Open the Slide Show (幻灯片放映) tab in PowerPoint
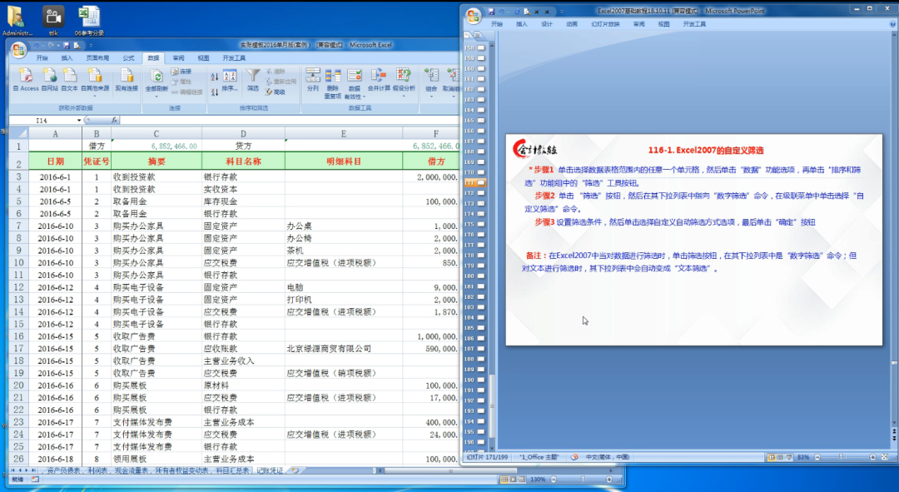 click(604, 24)
